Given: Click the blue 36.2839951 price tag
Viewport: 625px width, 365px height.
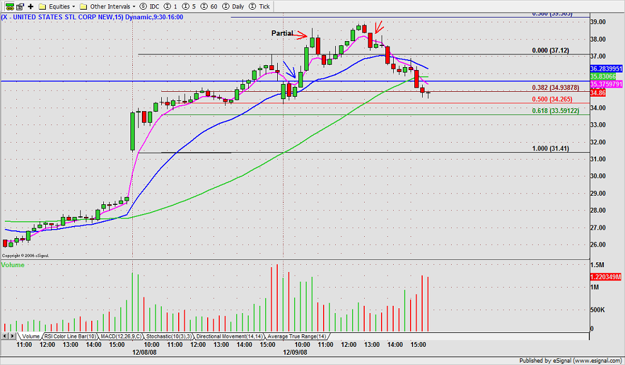Looking at the screenshot, I should tap(606, 69).
